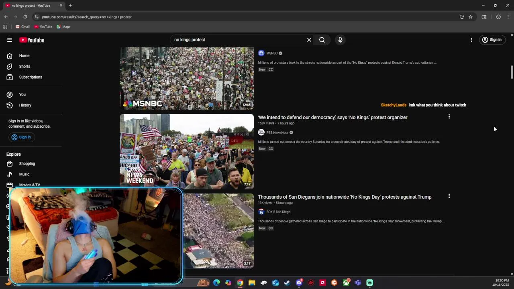Open options menu for San Diego video
The height and width of the screenshot is (289, 514).
click(449, 196)
